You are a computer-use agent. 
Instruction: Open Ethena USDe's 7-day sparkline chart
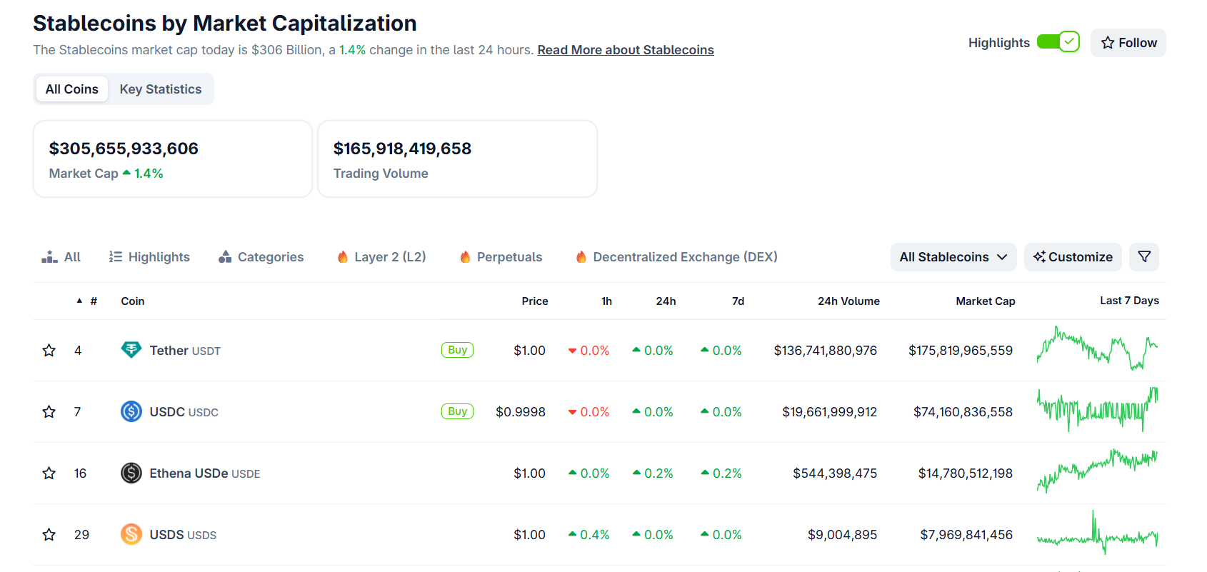tap(1097, 471)
